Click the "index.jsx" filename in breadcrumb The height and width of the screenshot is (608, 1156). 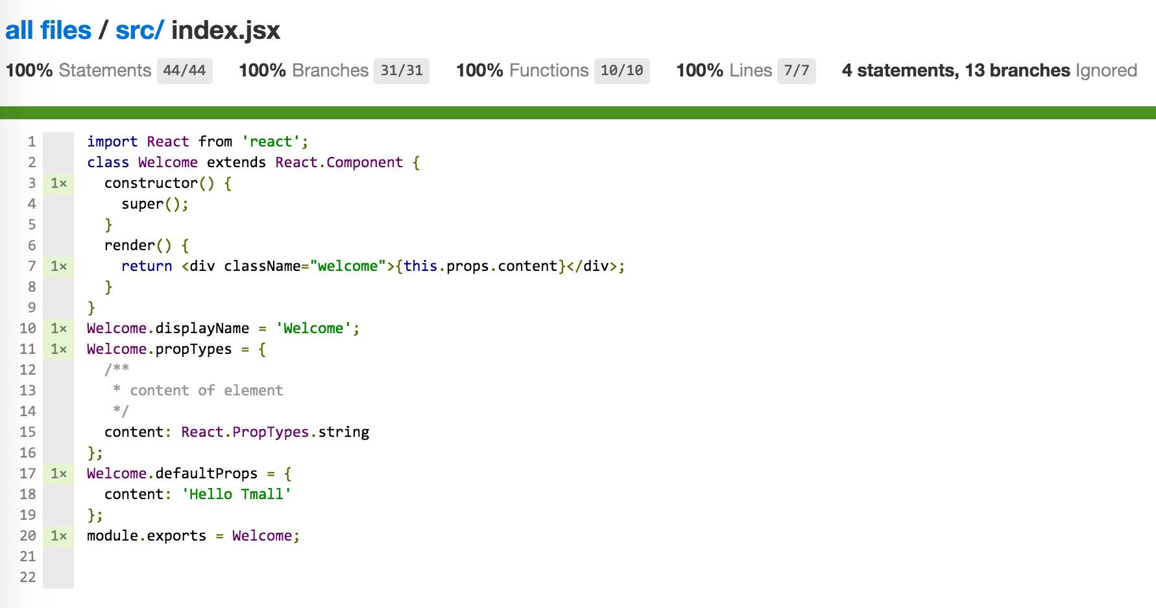click(224, 29)
